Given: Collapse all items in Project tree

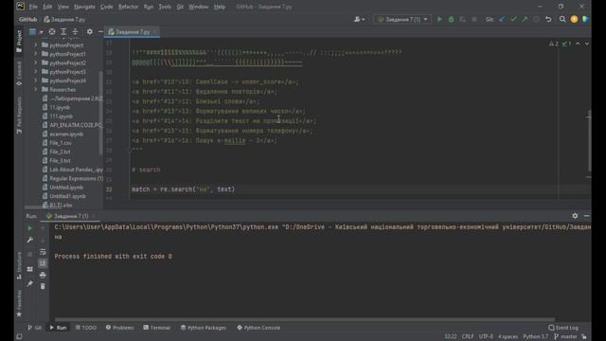Looking at the screenshot, I should 76,31.
